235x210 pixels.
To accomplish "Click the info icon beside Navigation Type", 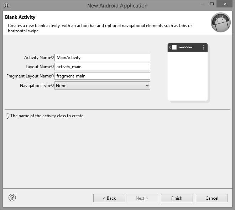I will pyautogui.click(x=52, y=85).
